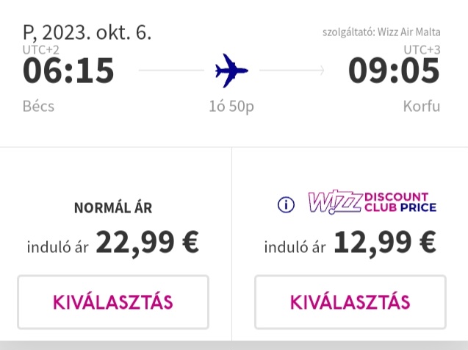Select the Discount Club 12,99 € fare
The width and height of the screenshot is (468, 350).
point(350,302)
